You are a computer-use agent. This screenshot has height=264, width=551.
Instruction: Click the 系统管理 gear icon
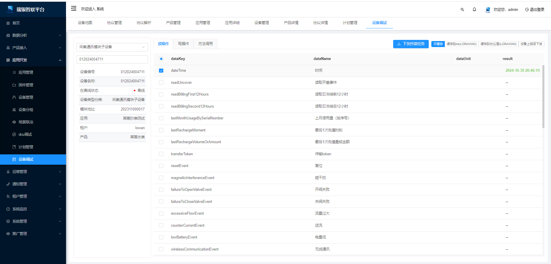point(8,221)
